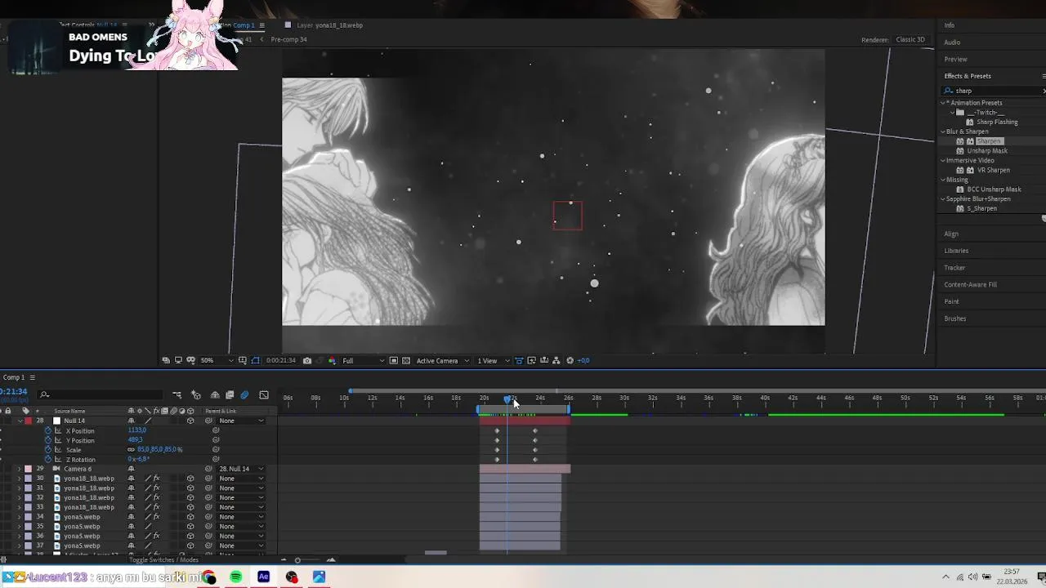The width and height of the screenshot is (1046, 588).
Task: Click the Scale constrain proportions link icon
Action: point(132,450)
